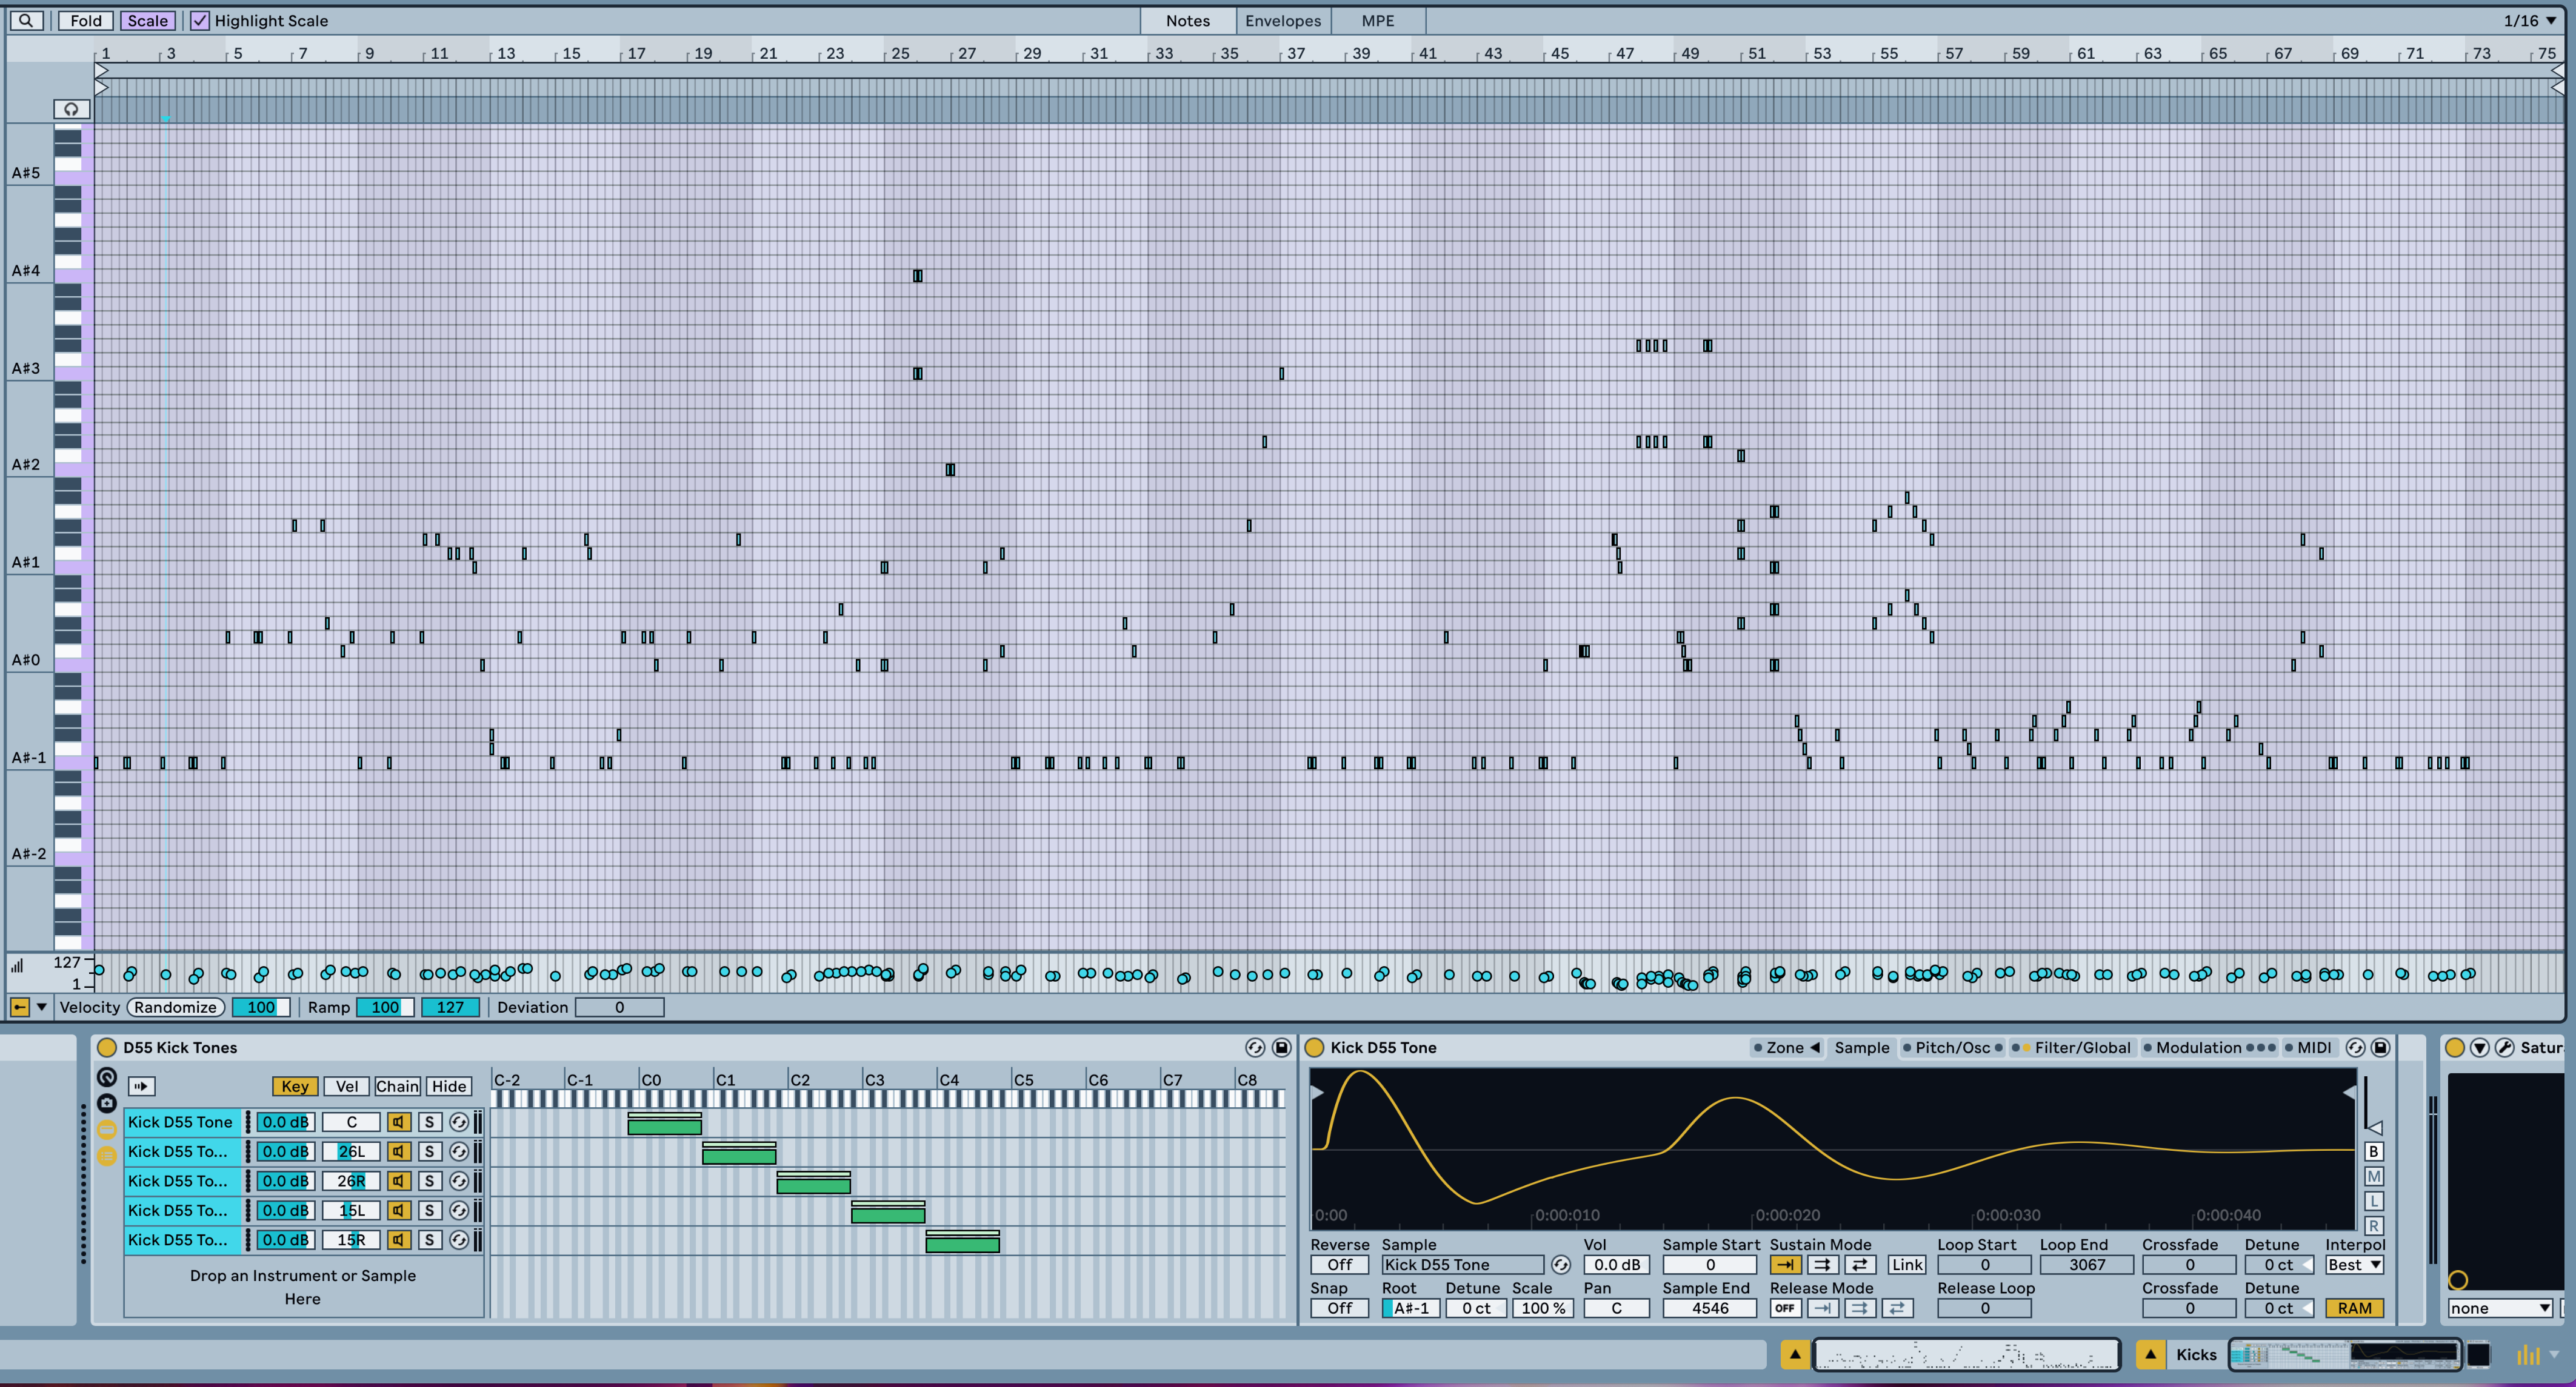Toggle sample Snap Off switch

1340,1309
